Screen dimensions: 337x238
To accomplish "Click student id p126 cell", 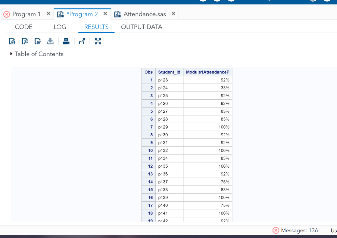I will pyautogui.click(x=169, y=104).
